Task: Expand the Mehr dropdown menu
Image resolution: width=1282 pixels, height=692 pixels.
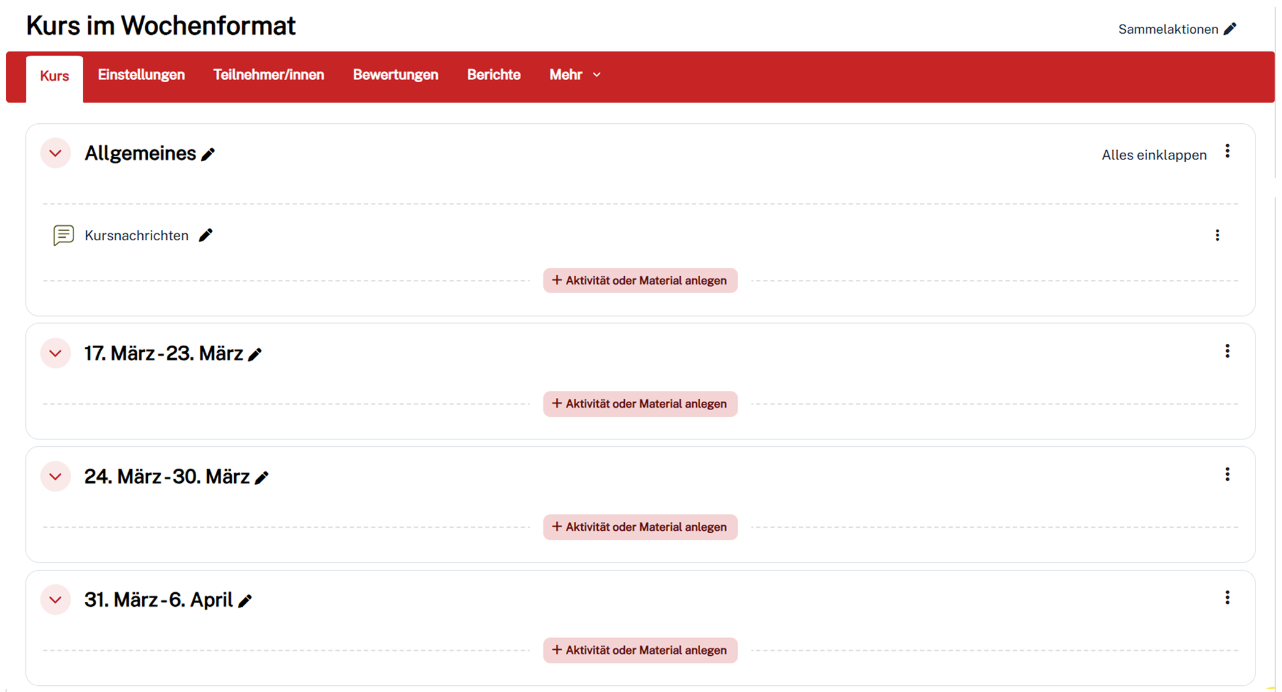Action: pos(574,75)
